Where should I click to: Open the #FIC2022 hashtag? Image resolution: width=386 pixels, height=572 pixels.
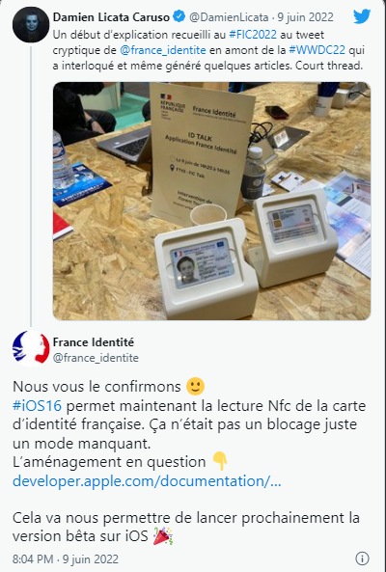pos(253,35)
